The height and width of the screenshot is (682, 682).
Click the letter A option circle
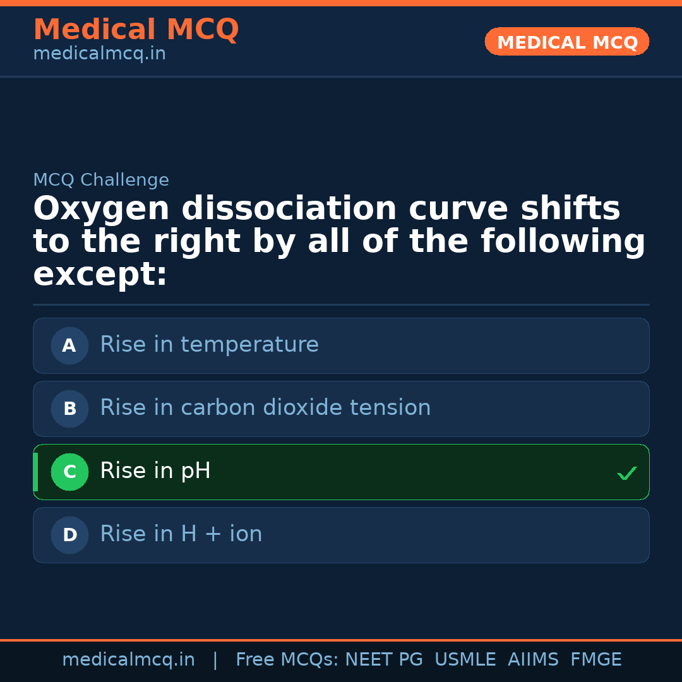(69, 345)
